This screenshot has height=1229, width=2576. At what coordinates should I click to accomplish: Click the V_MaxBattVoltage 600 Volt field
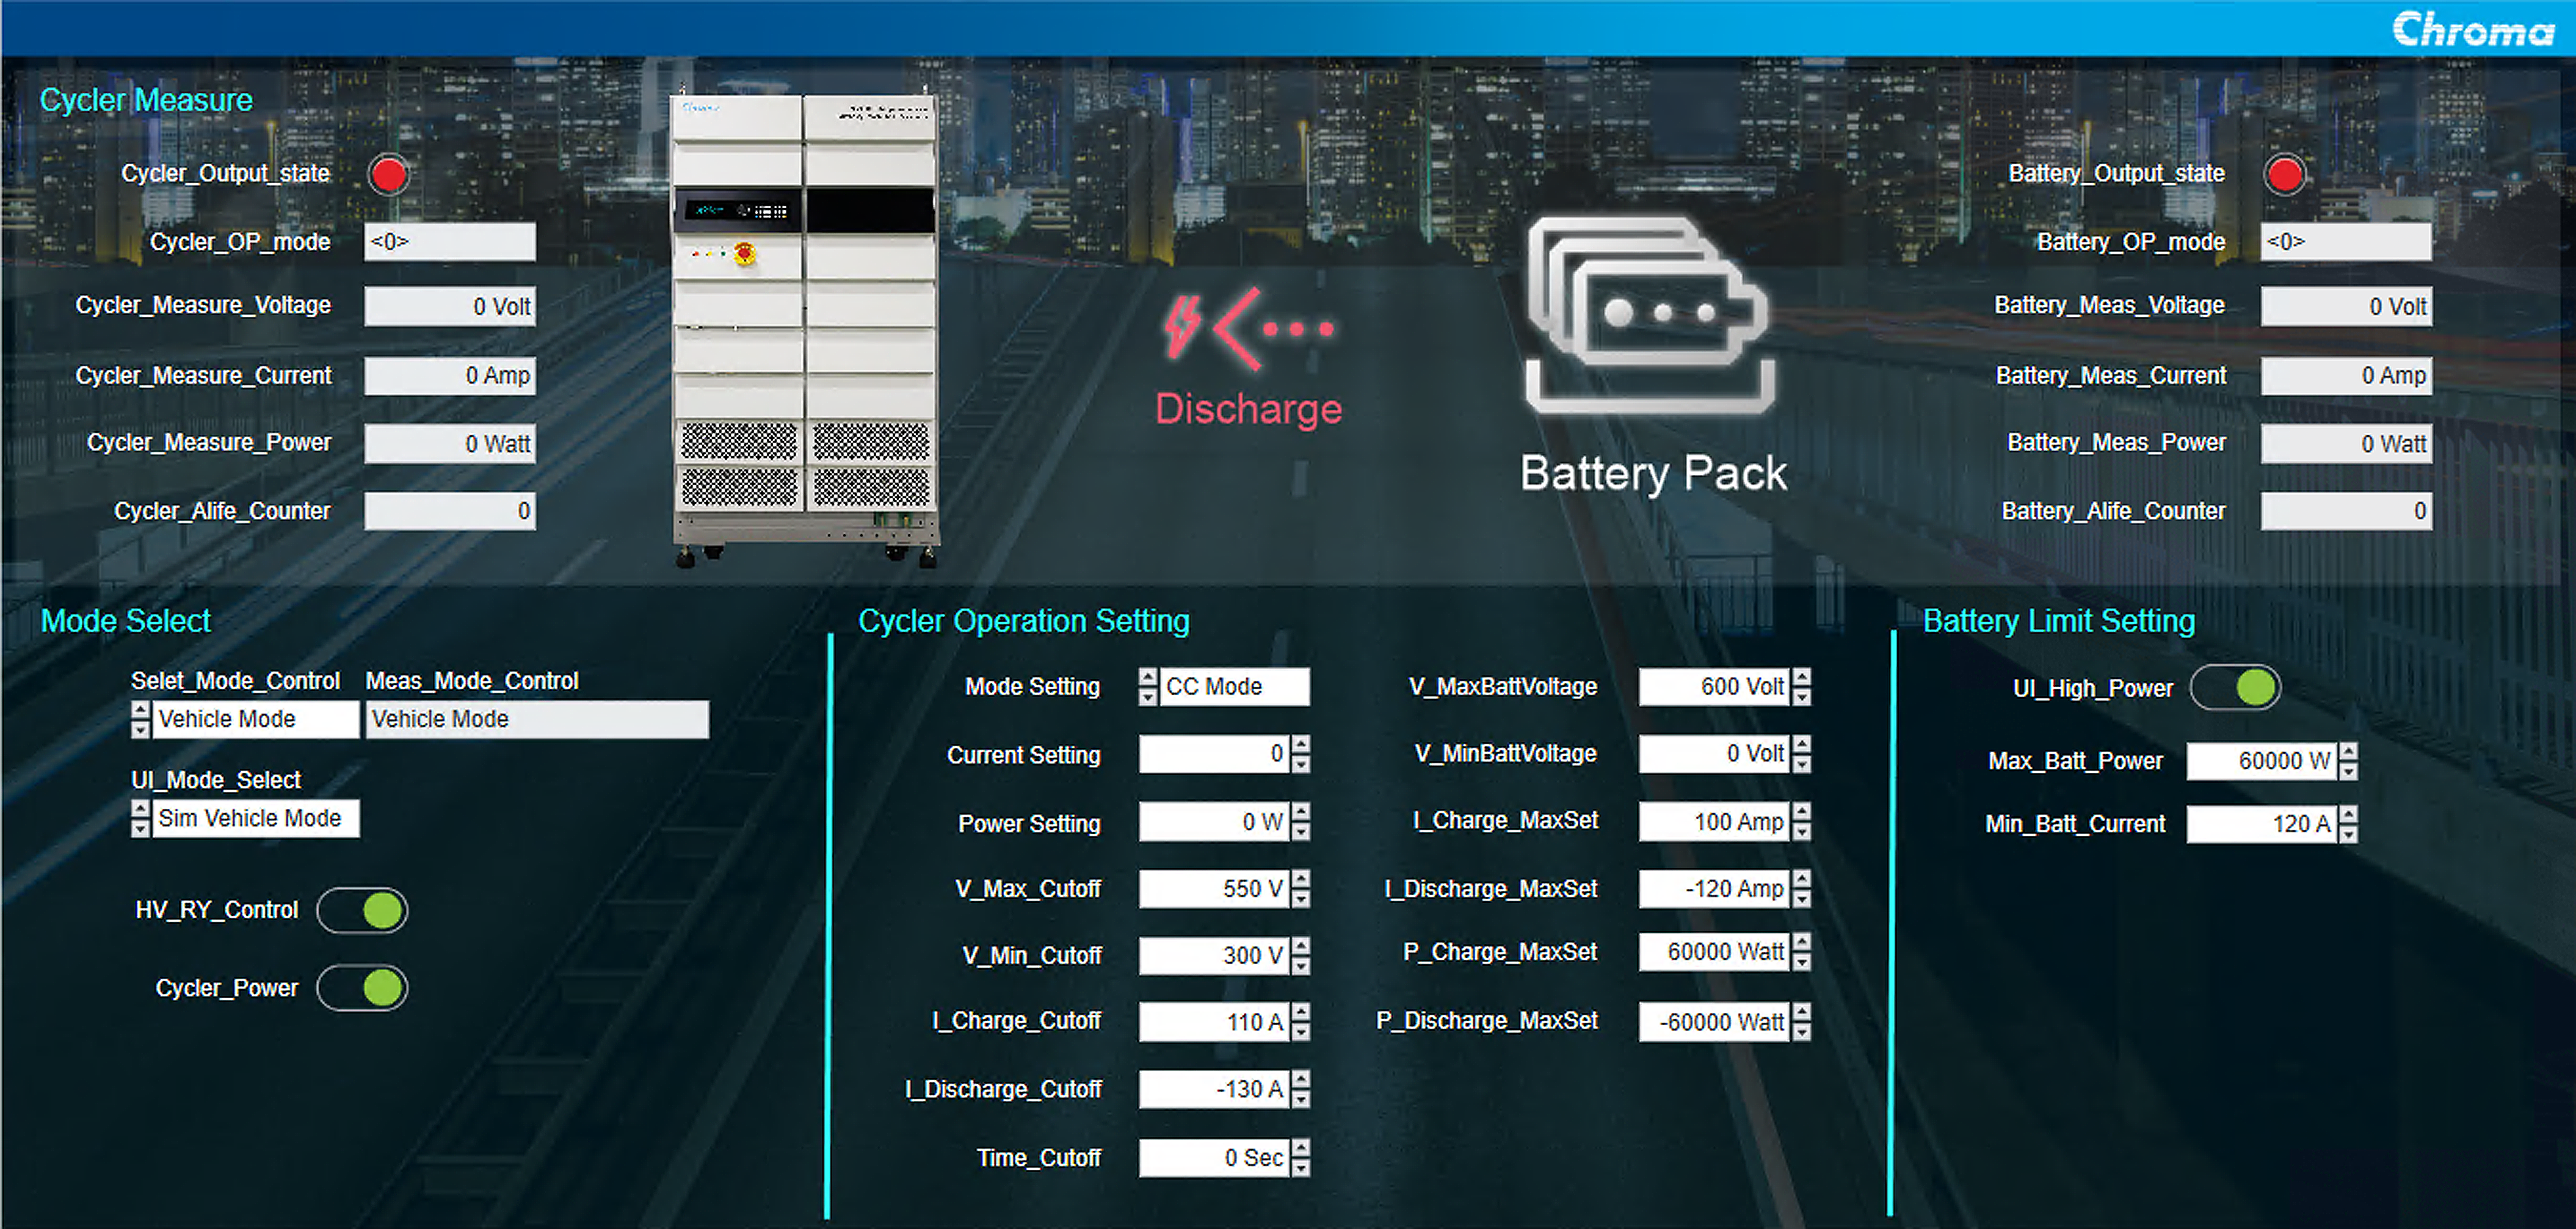[1714, 687]
